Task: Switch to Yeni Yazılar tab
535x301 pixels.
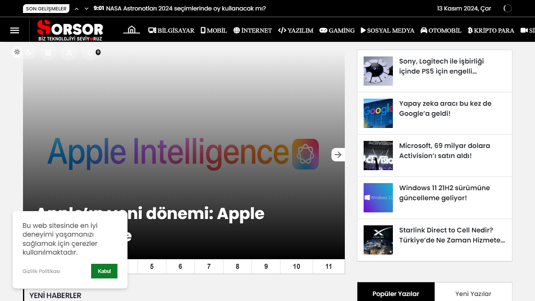Action: click(473, 293)
